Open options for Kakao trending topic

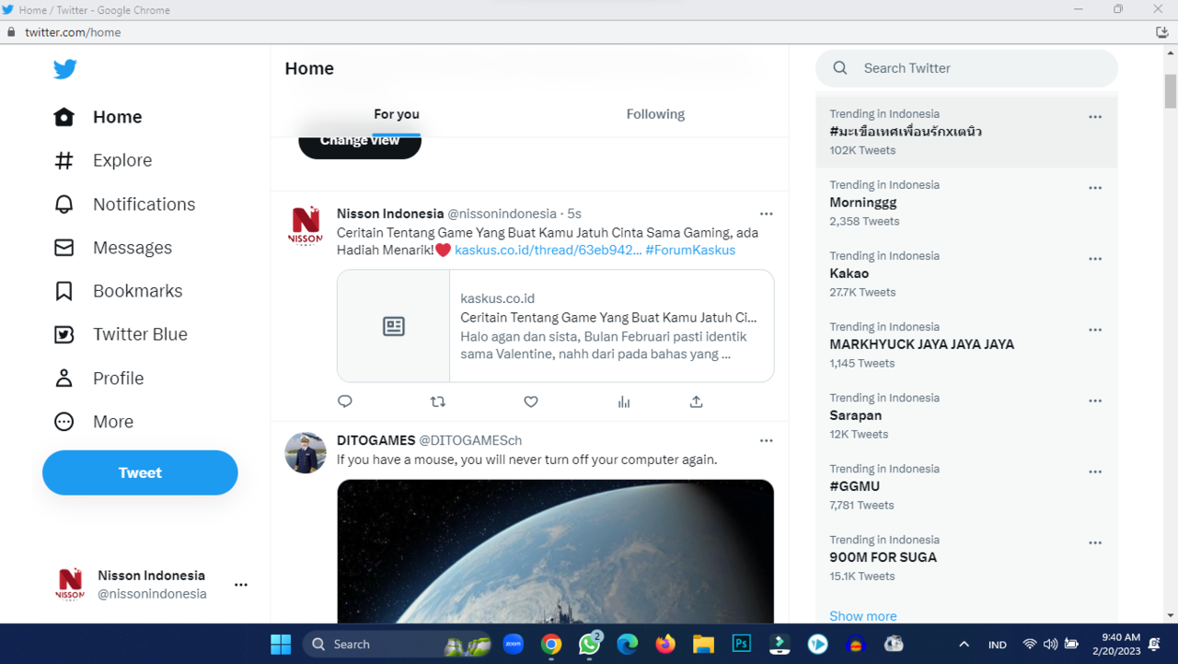(x=1095, y=259)
